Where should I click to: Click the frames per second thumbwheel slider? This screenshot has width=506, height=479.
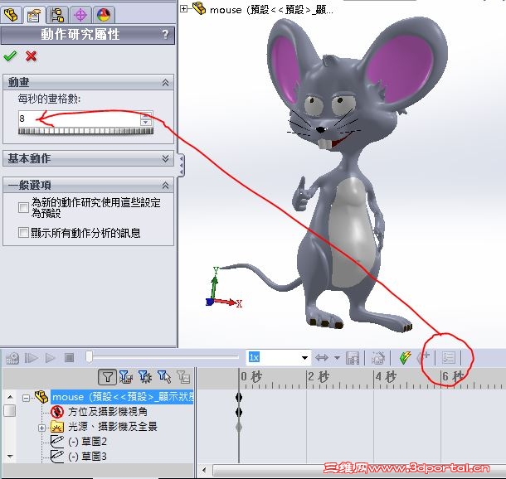pyautogui.click(x=85, y=131)
